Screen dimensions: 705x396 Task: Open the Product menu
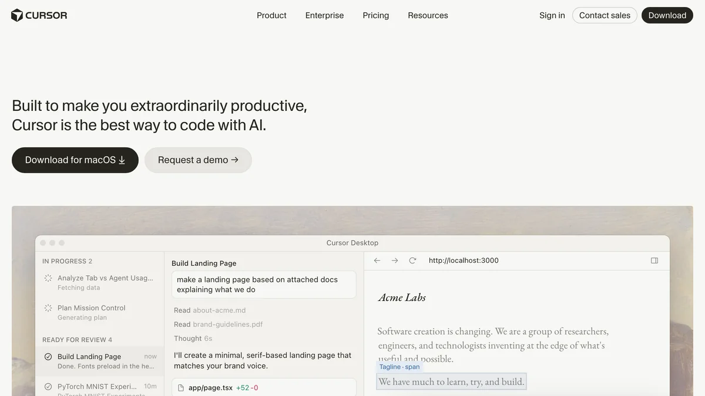(271, 15)
